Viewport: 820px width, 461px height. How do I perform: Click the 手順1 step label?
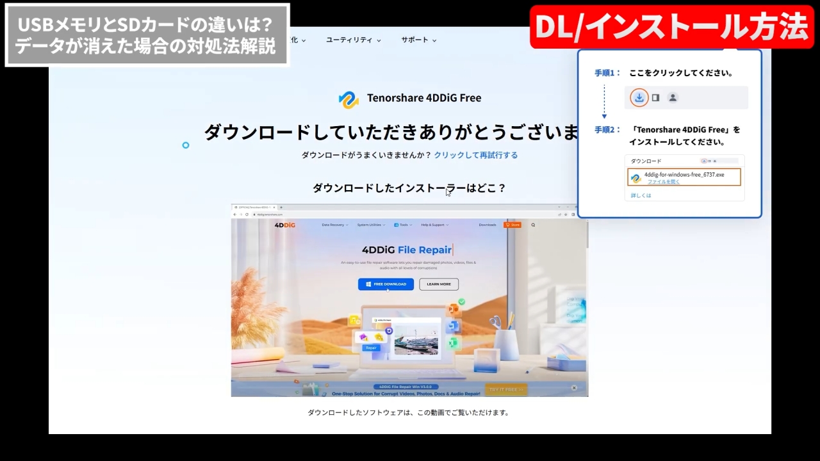(607, 73)
